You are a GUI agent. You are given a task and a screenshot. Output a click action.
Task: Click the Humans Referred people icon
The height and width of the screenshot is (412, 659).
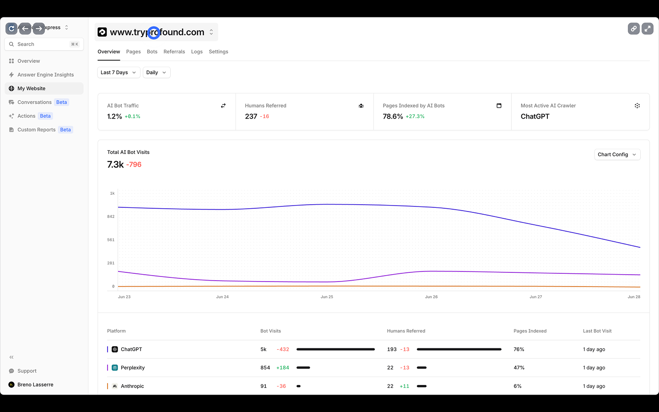361,106
